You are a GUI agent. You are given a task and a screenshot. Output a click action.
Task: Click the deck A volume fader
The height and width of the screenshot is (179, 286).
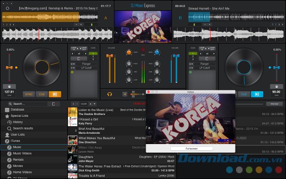click(x=109, y=55)
